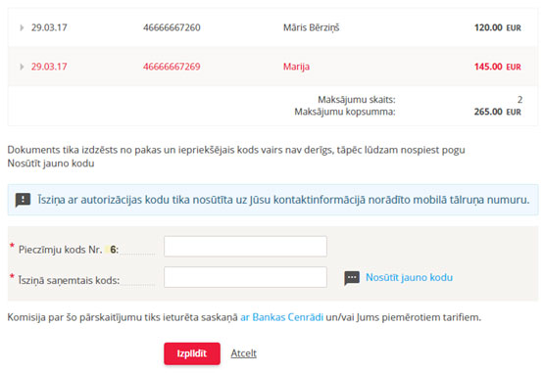The height and width of the screenshot is (374, 543).
Task: Click the red Izpildīt button
Action: pos(192,353)
